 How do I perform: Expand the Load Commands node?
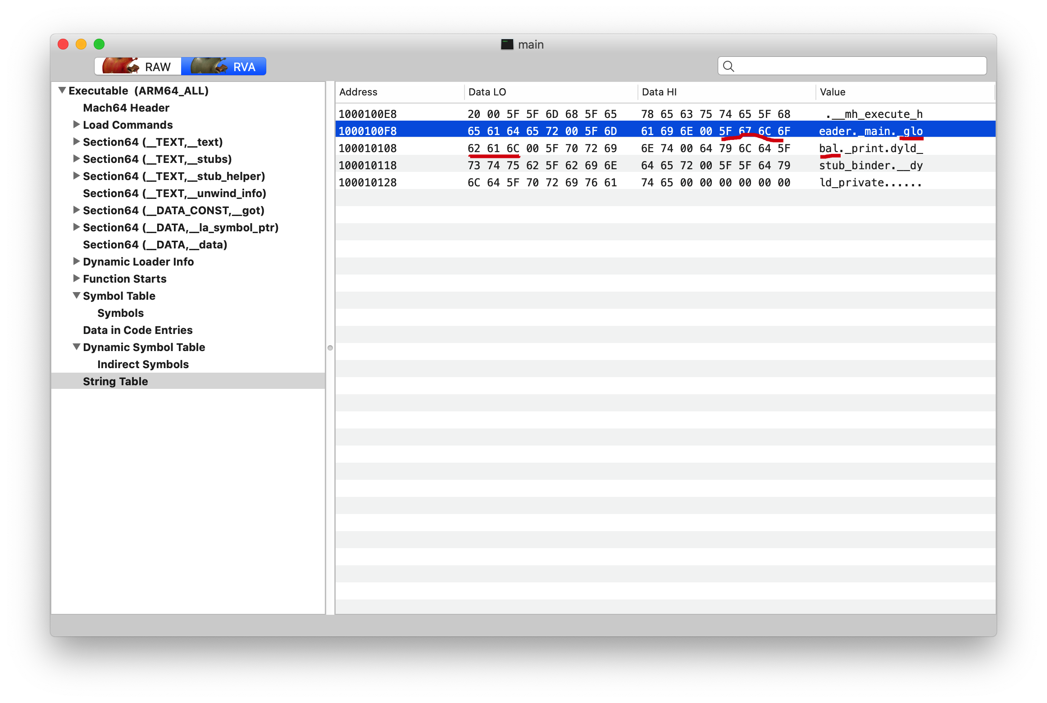click(76, 124)
